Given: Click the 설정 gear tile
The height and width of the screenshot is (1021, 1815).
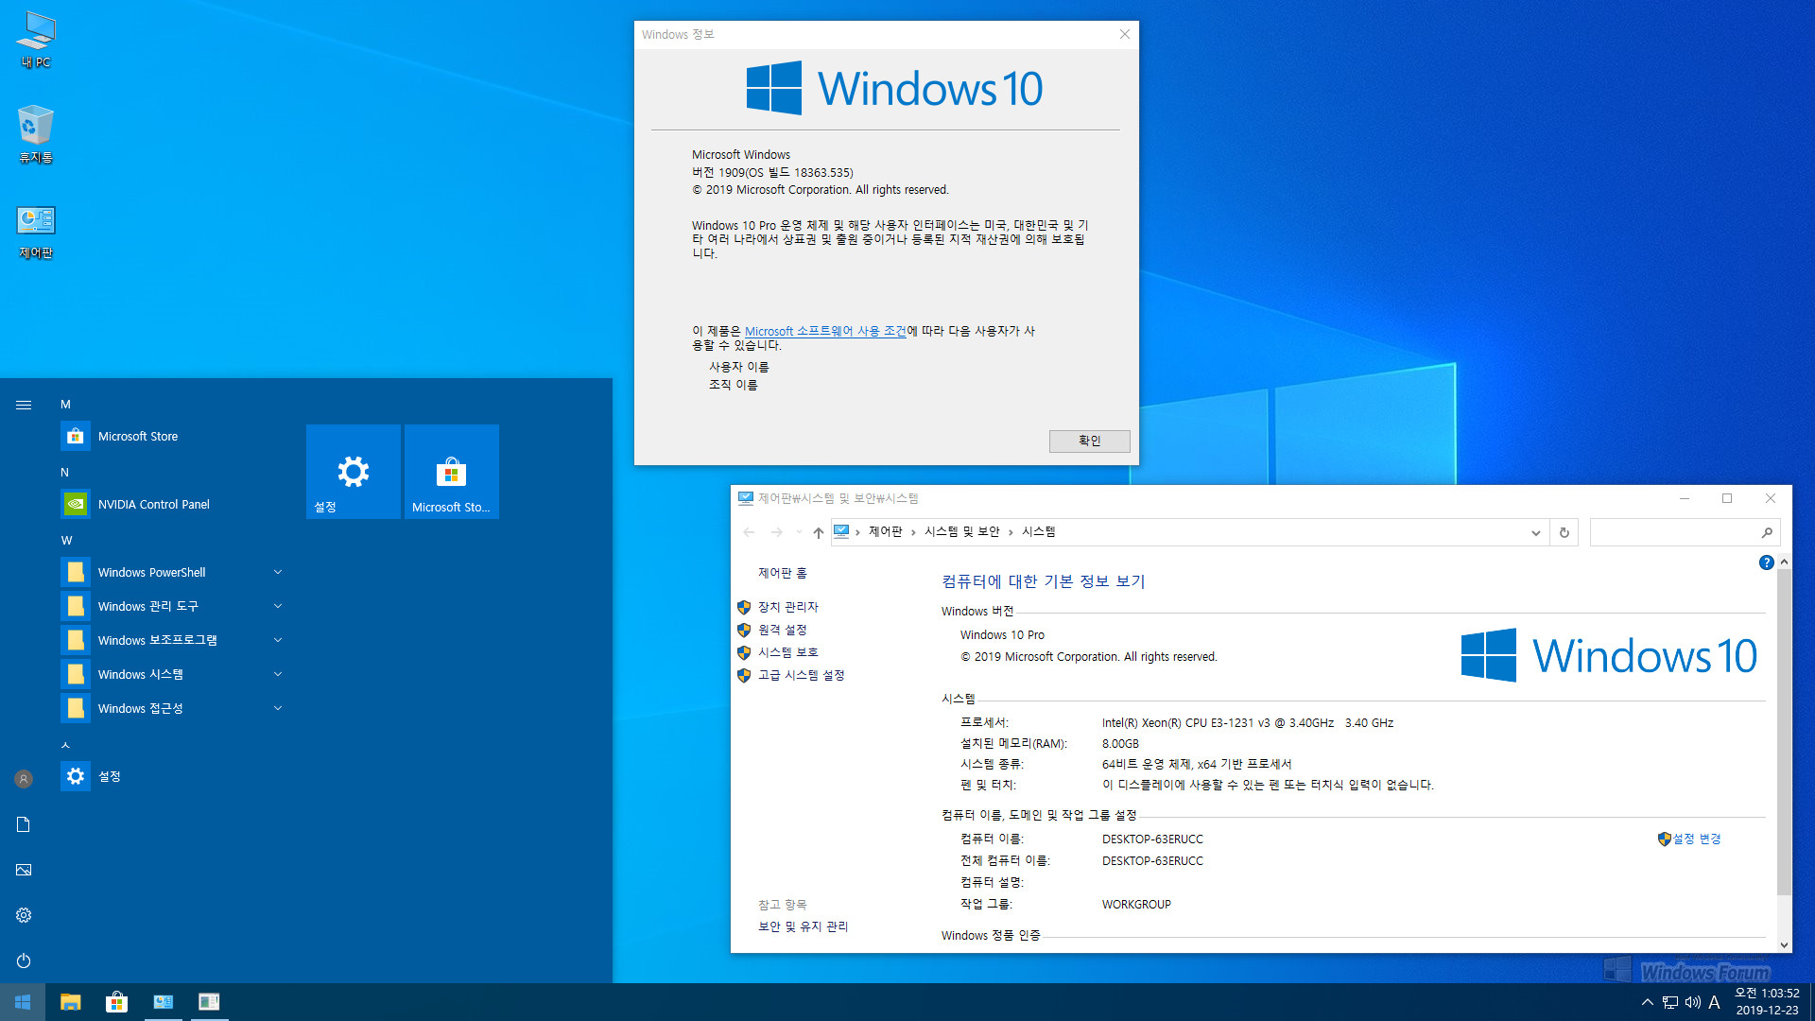Looking at the screenshot, I should [x=354, y=471].
